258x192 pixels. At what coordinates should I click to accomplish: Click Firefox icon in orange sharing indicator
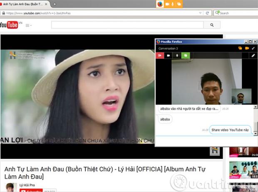click(x=160, y=4)
